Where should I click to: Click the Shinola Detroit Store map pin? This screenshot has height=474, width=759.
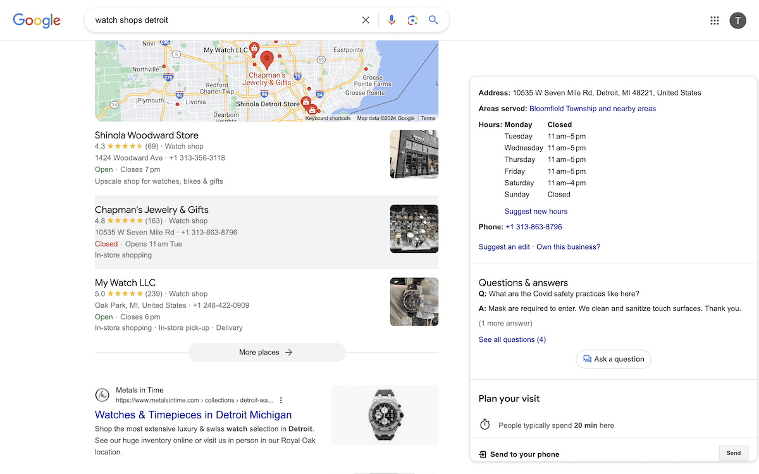coord(305,102)
